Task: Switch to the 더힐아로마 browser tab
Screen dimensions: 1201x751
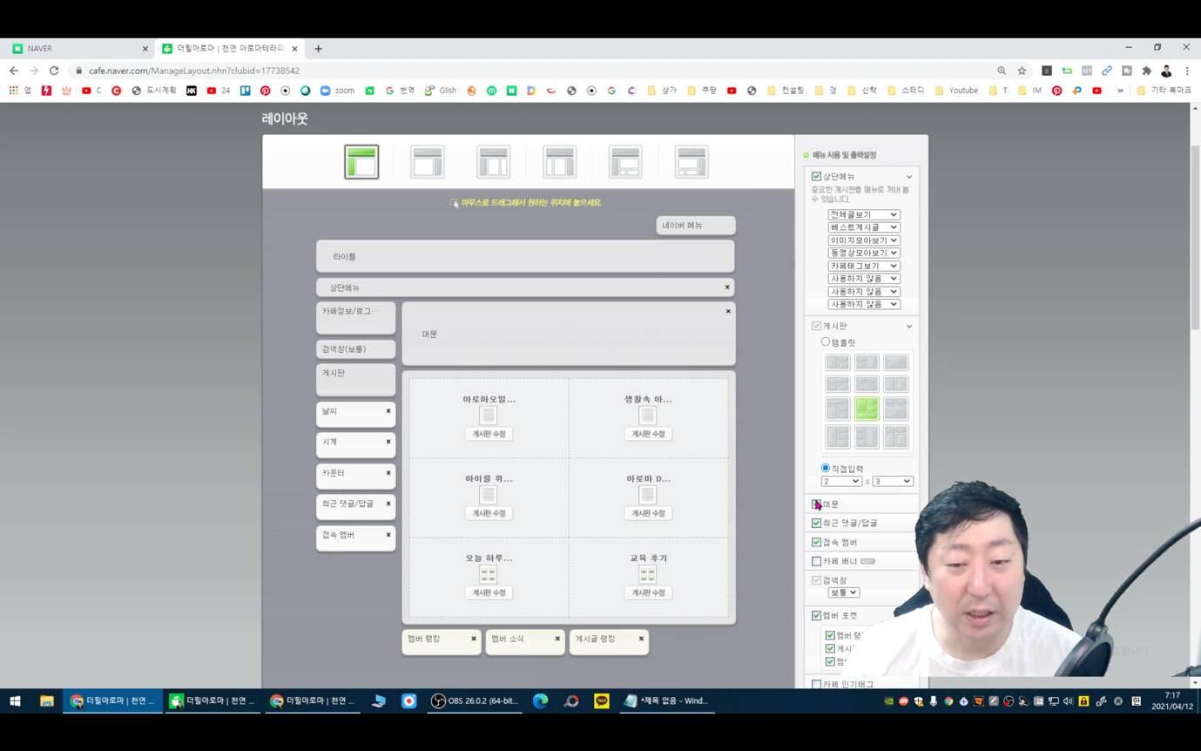Action: 231,49
